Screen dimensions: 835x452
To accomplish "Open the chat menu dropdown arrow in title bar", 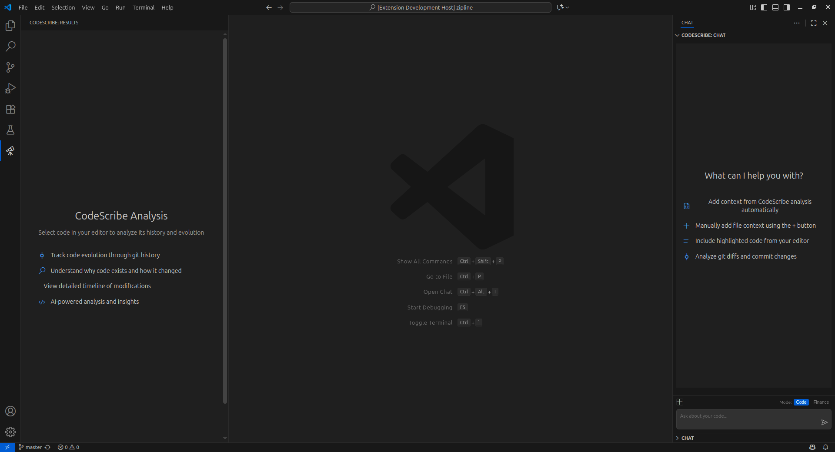I will pos(568,7).
